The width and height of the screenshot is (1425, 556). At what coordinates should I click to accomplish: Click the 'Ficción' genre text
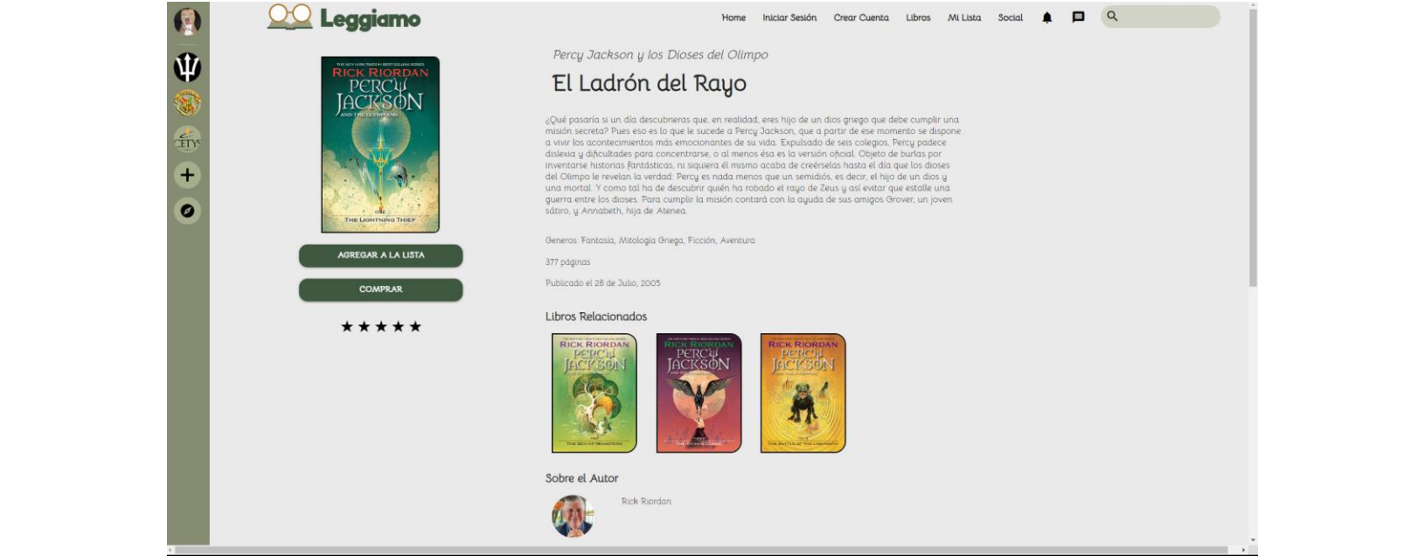tap(702, 240)
